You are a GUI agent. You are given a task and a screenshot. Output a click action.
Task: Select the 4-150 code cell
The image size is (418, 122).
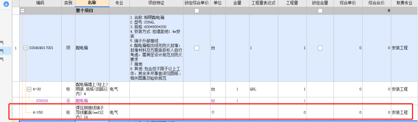tap(38, 112)
